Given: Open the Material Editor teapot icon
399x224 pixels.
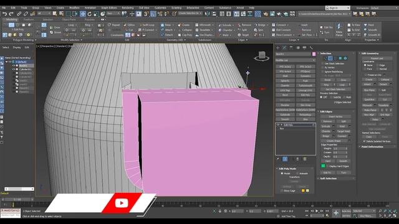Looking at the screenshot, I should (x=266, y=14).
